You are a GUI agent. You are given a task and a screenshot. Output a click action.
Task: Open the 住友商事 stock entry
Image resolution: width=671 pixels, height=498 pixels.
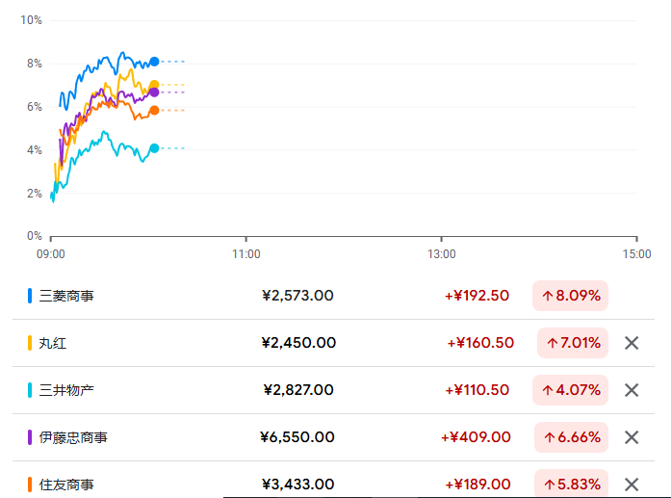(66, 485)
